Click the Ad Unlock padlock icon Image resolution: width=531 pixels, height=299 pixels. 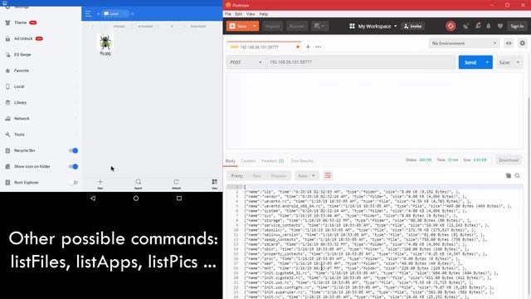(x=7, y=39)
